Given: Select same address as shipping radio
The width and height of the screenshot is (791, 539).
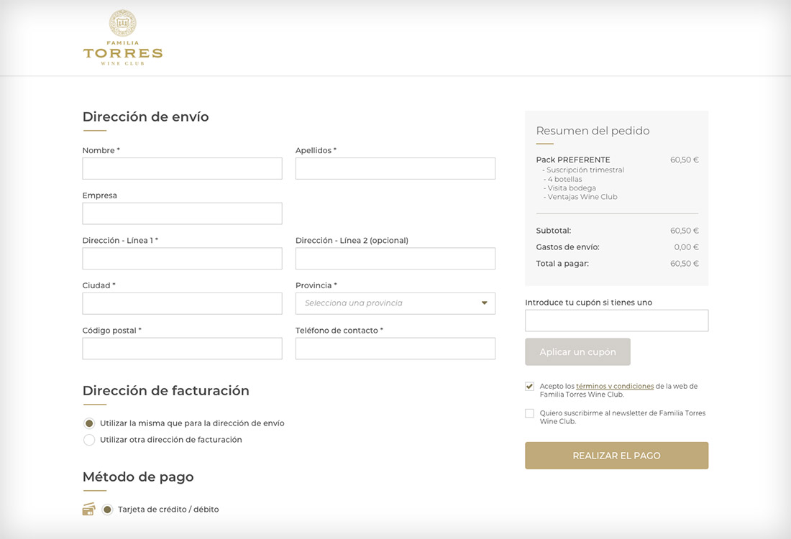Looking at the screenshot, I should coord(89,423).
